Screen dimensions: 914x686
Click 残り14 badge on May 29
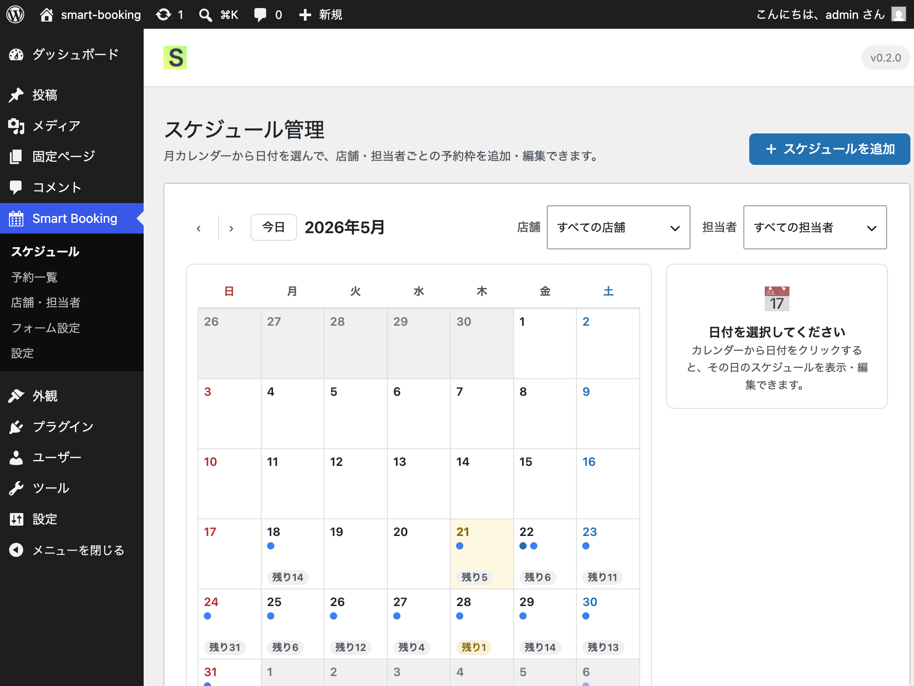pyautogui.click(x=540, y=647)
